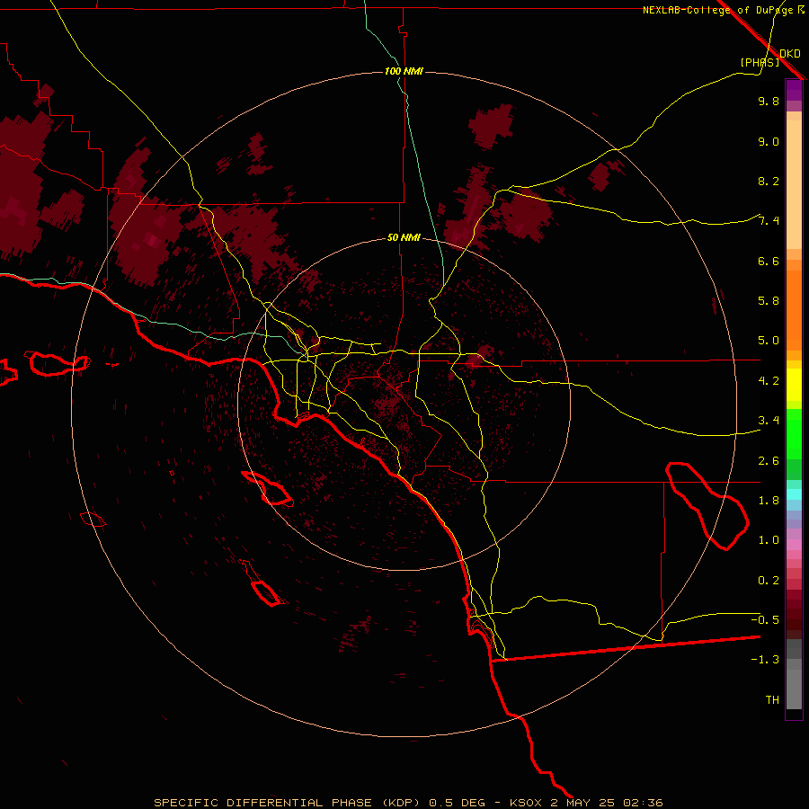Click the TH label on the scale

(772, 700)
